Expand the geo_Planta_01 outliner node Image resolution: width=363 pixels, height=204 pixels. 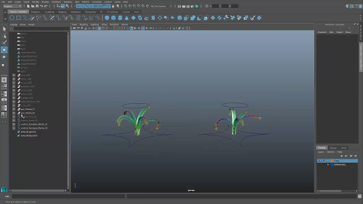14,109
